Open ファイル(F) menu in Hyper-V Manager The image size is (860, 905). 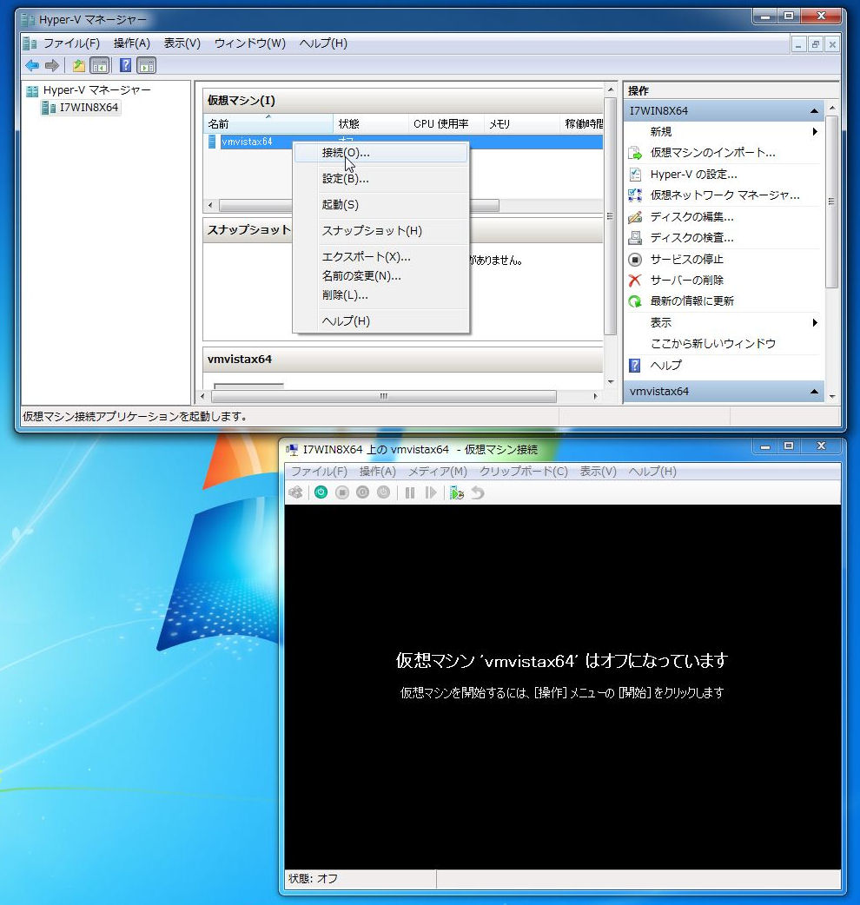[71, 43]
